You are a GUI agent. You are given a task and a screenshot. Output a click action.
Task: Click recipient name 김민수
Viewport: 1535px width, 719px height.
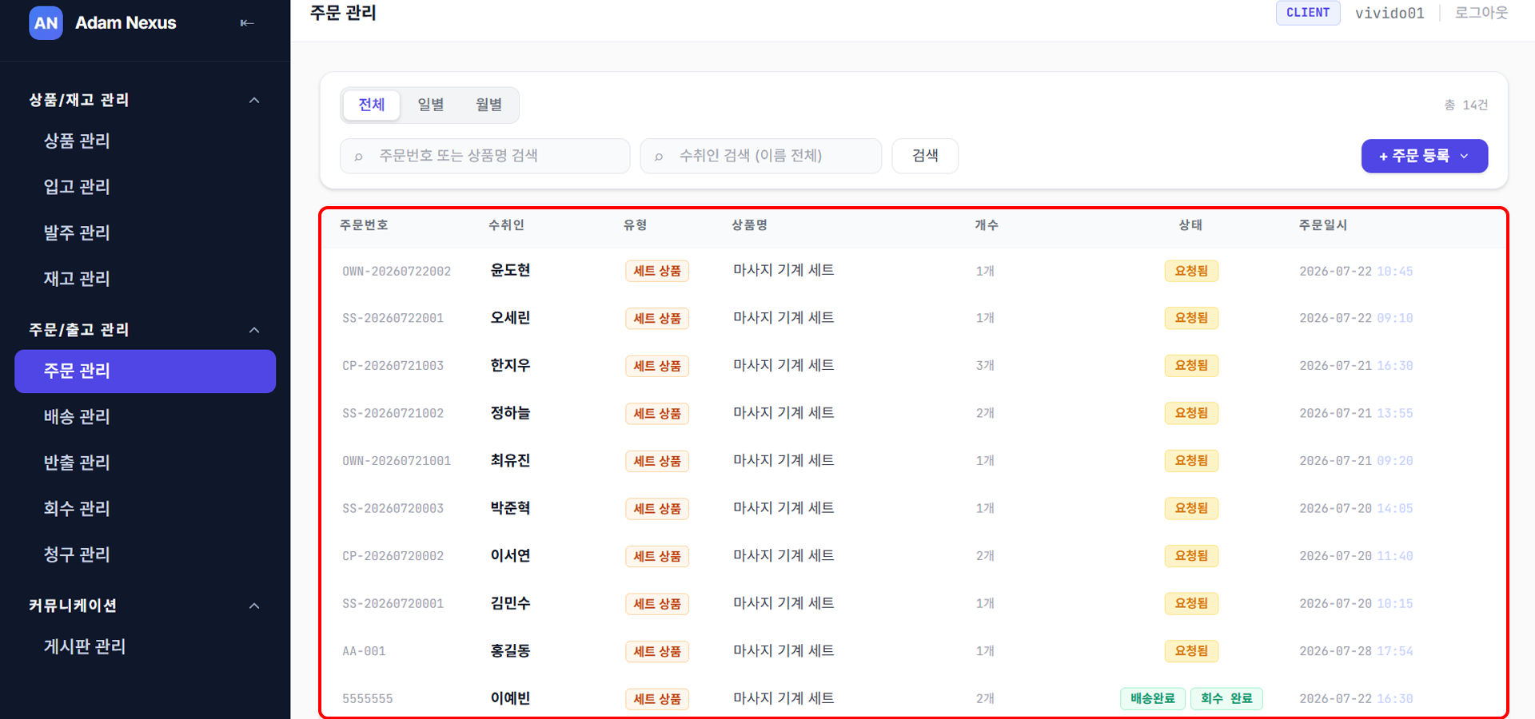pos(510,603)
